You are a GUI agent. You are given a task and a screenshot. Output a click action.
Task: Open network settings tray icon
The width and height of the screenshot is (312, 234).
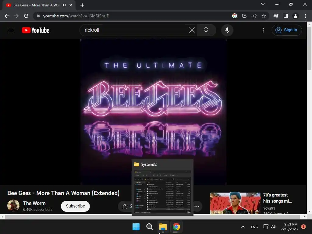pos(266,227)
